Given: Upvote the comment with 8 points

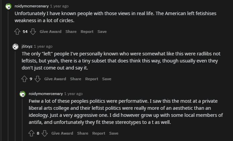Looking at the screenshot, I should pyautogui.click(x=31, y=133).
